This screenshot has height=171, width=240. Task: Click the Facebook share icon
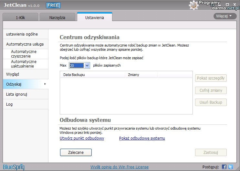coord(224,167)
